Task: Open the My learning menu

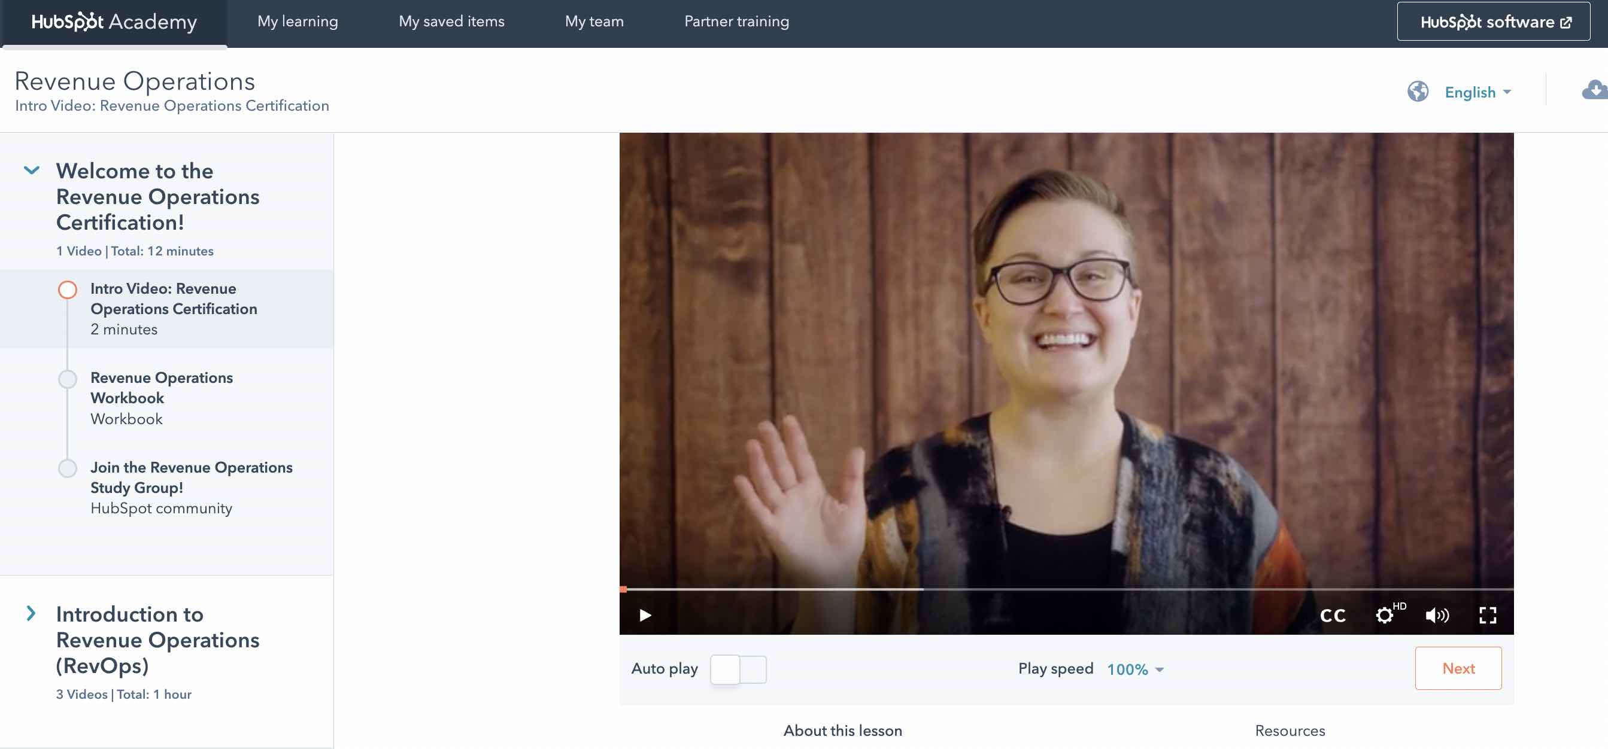Action: coord(298,21)
